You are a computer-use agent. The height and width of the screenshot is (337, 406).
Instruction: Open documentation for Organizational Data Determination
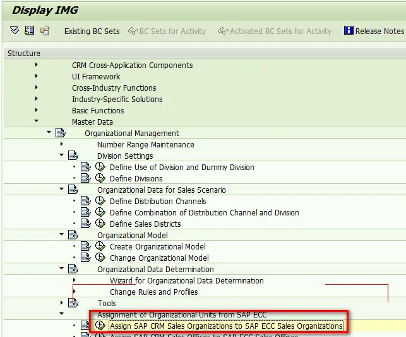[73, 269]
